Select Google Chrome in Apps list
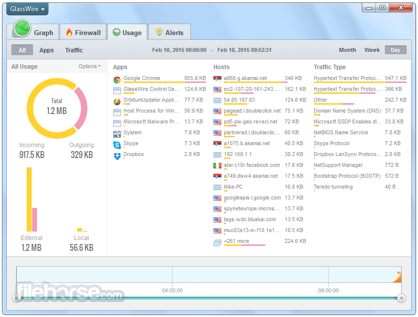 tap(160, 79)
